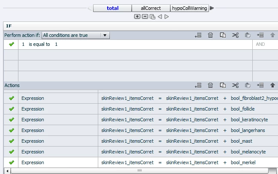Click the plus operator in bool_mast row

click(225, 141)
